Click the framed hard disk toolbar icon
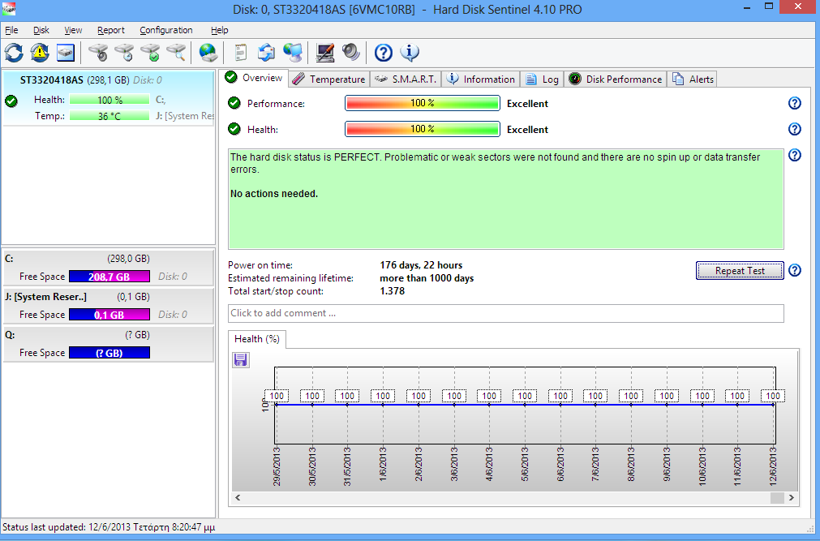820x541 pixels. (x=66, y=53)
